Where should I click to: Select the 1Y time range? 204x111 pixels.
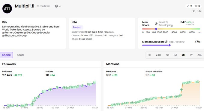191,55
